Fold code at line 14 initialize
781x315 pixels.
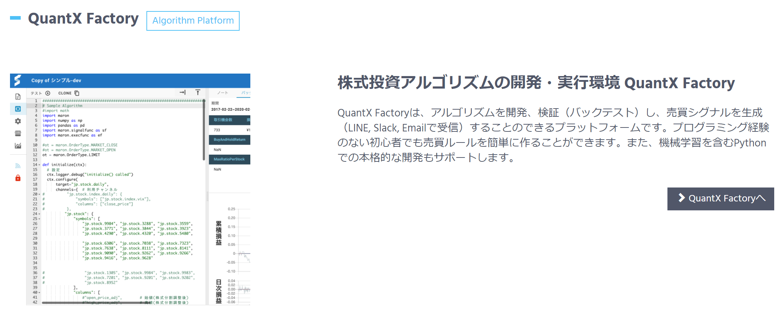point(39,165)
